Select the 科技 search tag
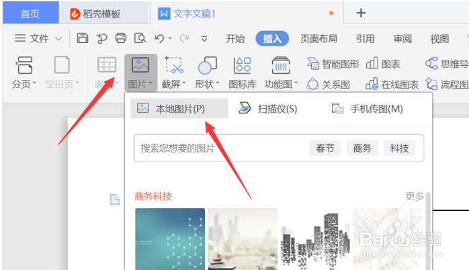 click(399, 148)
